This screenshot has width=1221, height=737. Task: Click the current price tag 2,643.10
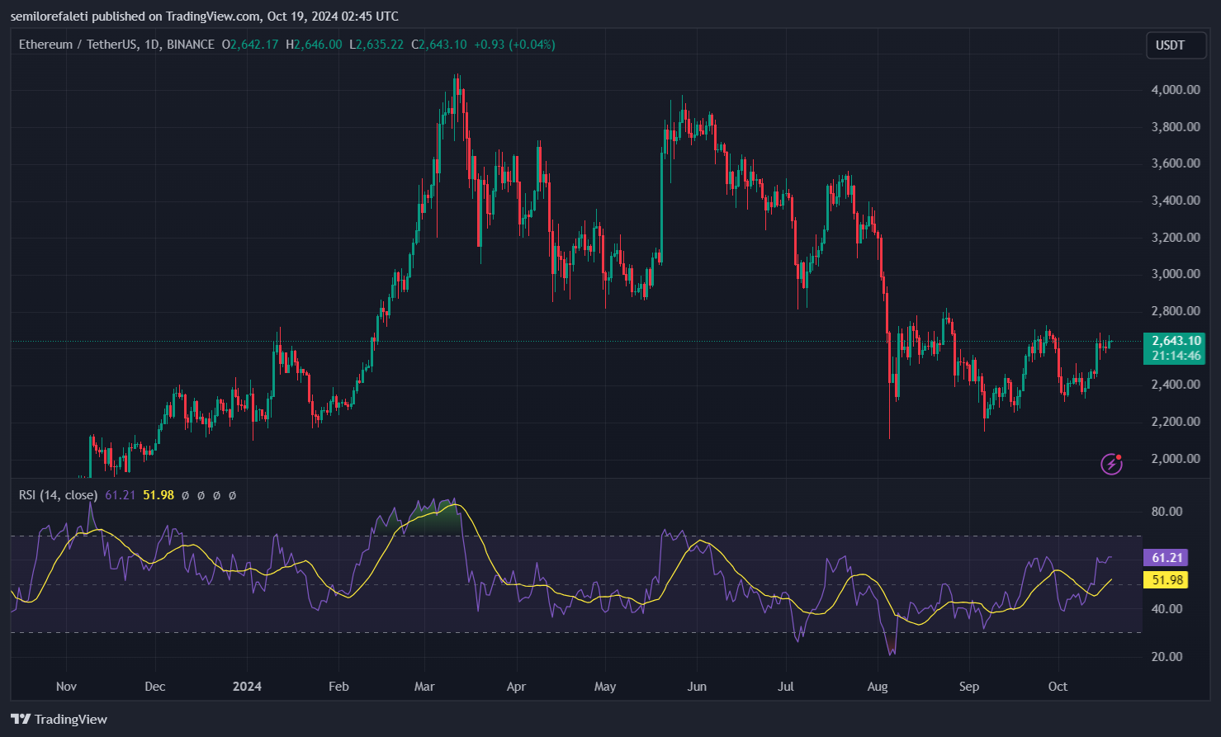(1176, 341)
